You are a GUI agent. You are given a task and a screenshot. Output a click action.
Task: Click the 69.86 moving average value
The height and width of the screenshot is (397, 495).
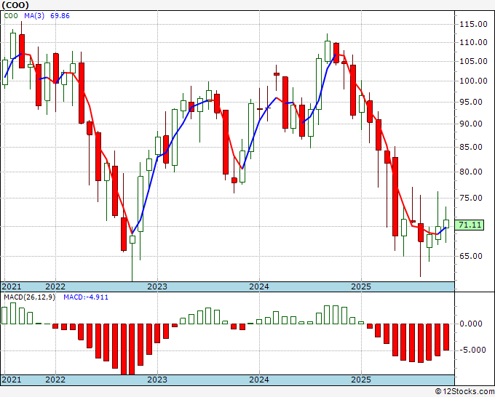pos(60,16)
